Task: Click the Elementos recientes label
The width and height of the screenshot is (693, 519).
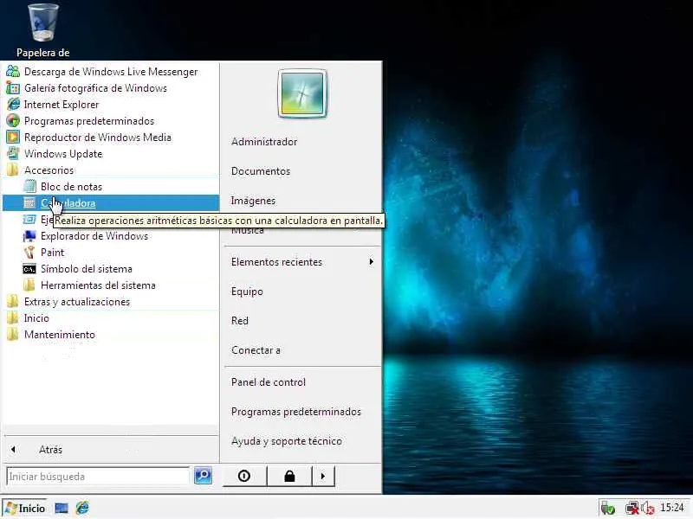Action: click(276, 262)
